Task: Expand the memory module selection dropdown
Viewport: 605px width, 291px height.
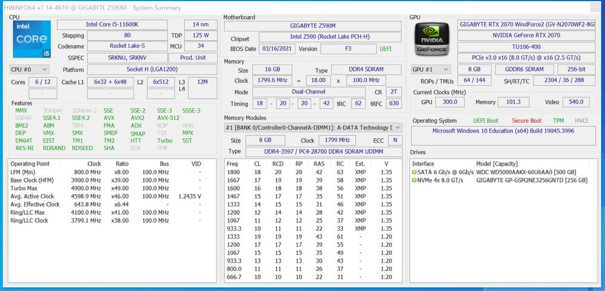Action: point(313,128)
